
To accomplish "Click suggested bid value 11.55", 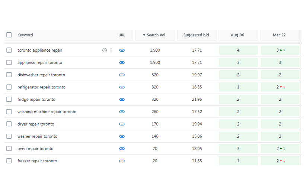I will (197, 161).
